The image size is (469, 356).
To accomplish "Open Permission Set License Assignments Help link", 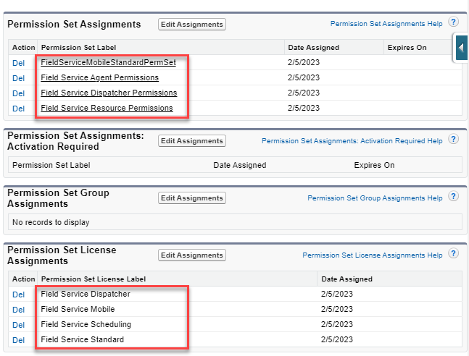I will pos(372,255).
